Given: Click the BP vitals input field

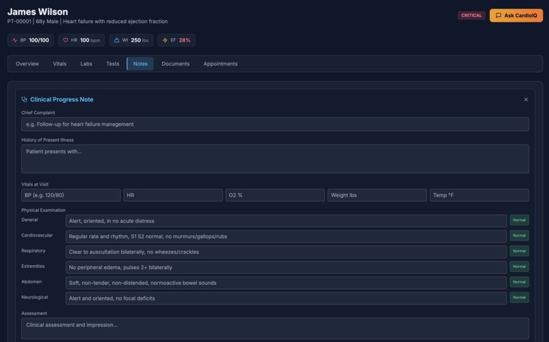Looking at the screenshot, I should coord(71,195).
